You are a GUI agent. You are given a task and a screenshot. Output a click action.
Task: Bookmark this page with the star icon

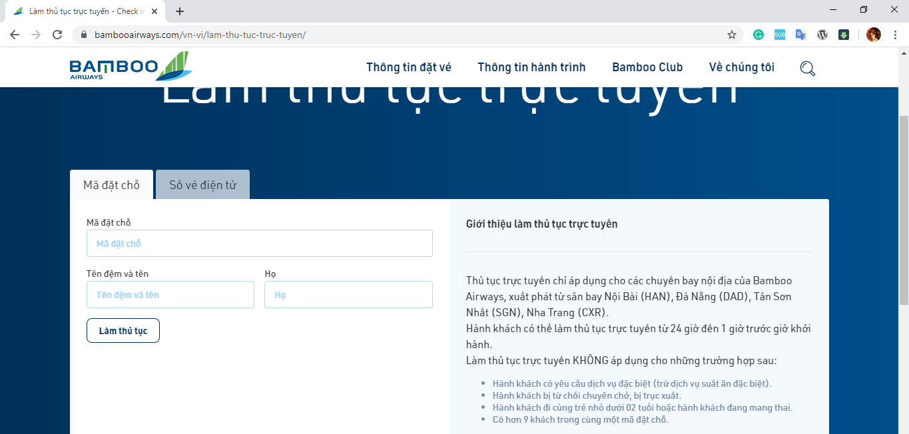(x=731, y=35)
